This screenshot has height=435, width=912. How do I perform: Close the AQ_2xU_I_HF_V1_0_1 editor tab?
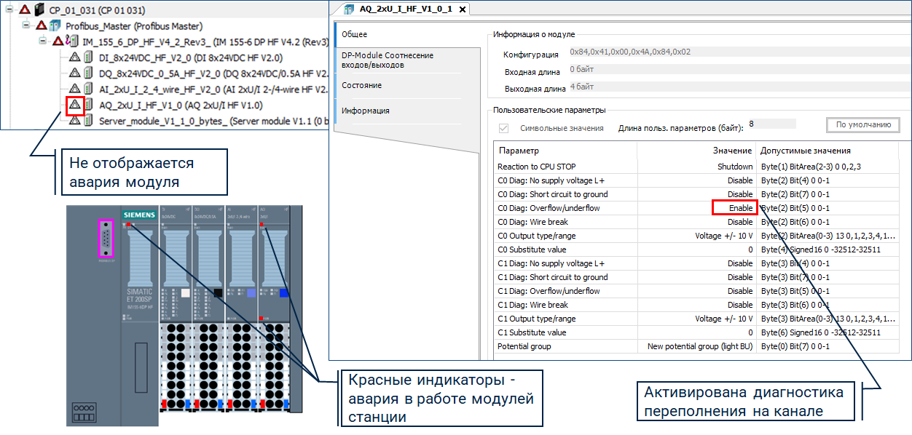(461, 9)
